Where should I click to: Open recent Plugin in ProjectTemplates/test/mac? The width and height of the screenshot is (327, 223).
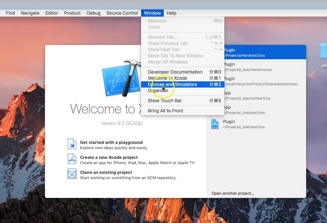tap(265, 81)
